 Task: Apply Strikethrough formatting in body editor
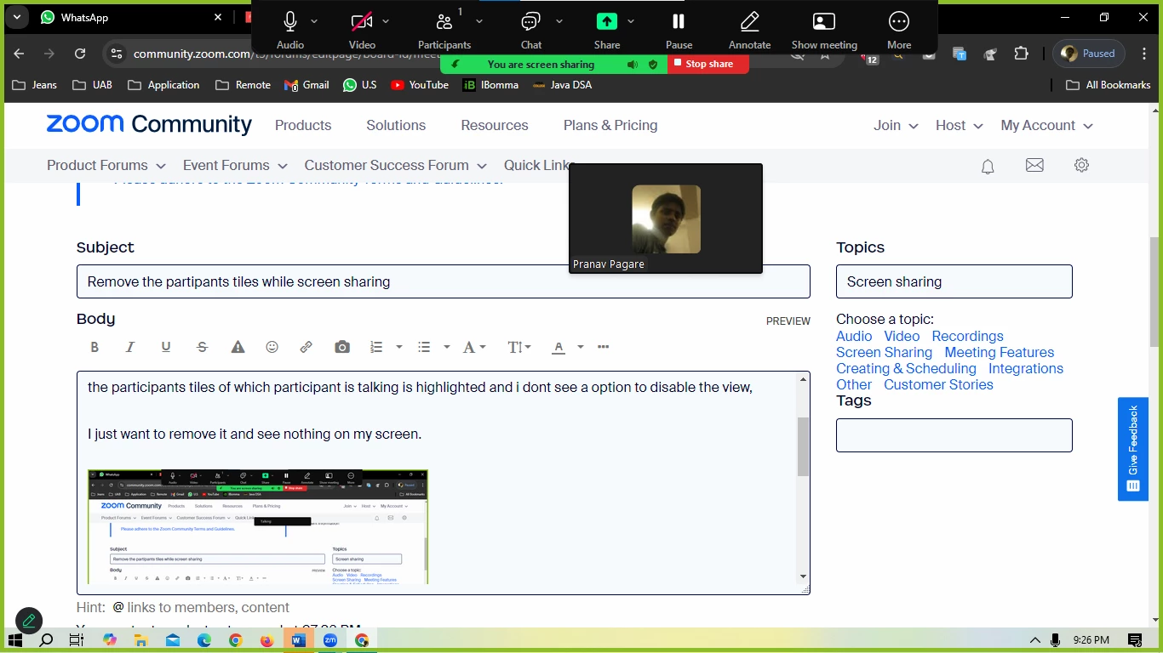pyautogui.click(x=202, y=347)
